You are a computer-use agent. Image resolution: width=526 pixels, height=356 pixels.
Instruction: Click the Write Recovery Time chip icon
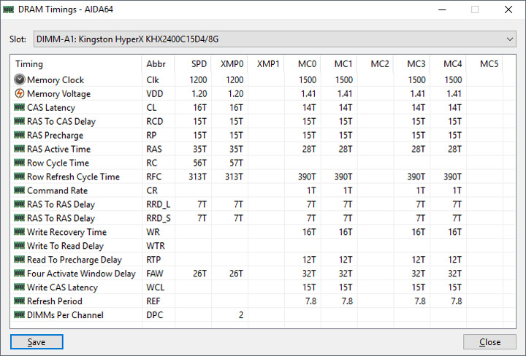(x=20, y=233)
